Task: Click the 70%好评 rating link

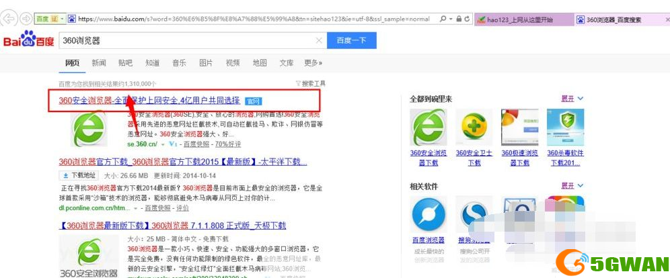Action: pos(228,144)
